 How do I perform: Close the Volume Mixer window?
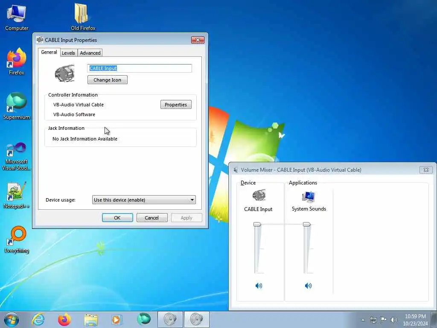(426, 170)
